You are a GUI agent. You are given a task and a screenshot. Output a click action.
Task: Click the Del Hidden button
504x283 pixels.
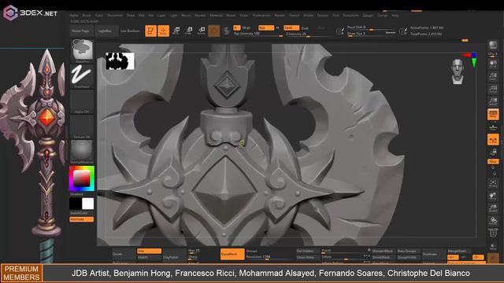click(x=308, y=251)
